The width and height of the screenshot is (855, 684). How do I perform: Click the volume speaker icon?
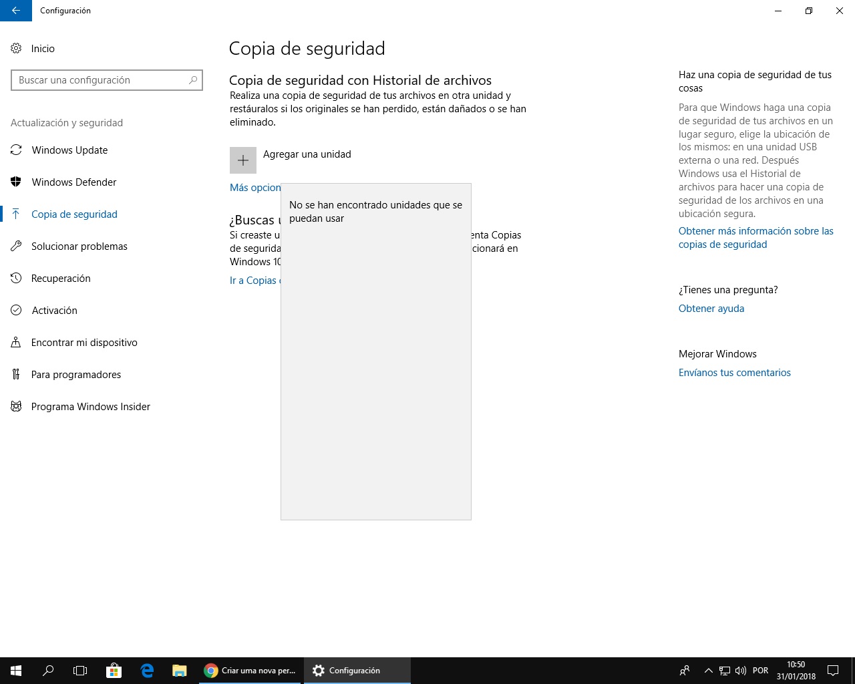click(741, 671)
